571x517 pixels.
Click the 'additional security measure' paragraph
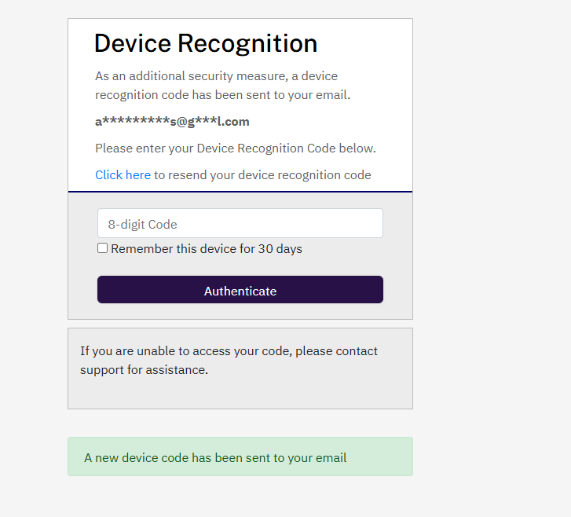[x=222, y=86]
